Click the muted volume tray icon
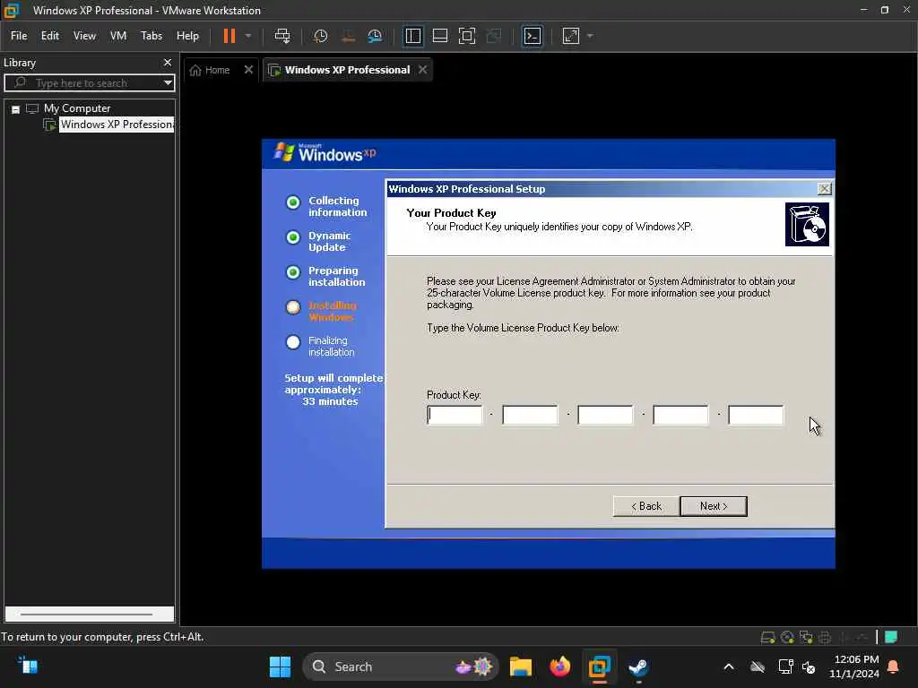The image size is (918, 688). (x=810, y=666)
